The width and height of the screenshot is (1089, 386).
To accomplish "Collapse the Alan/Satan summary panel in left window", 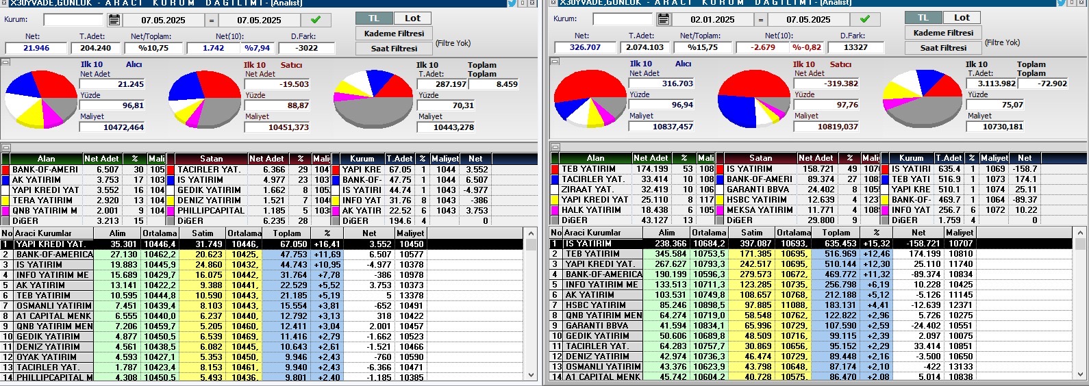I will point(5,148).
